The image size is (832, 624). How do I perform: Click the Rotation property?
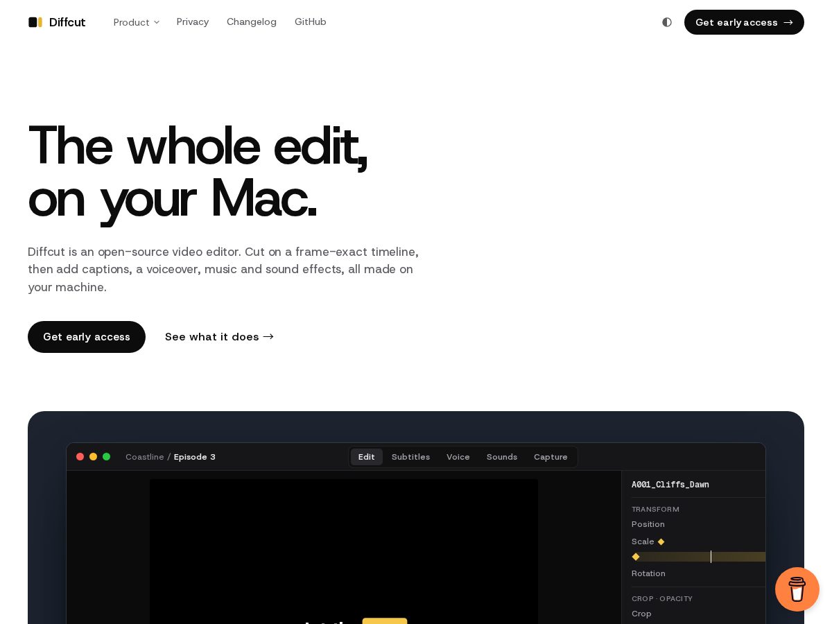coord(648,573)
